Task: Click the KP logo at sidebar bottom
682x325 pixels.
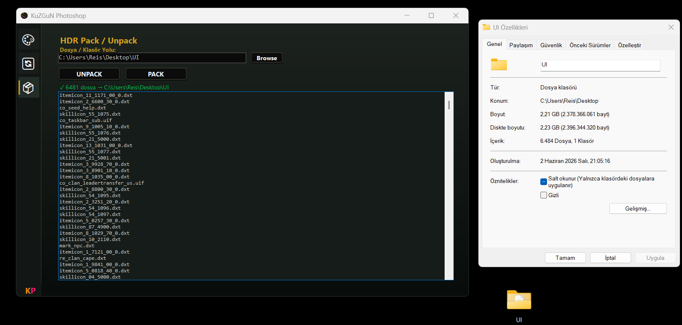Action: tap(31, 291)
